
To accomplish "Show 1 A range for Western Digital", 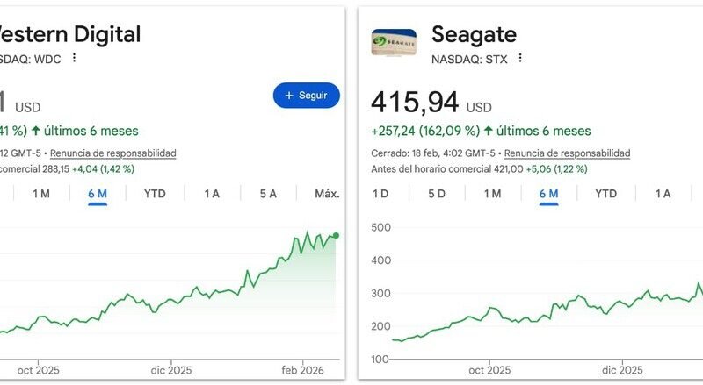I will point(212,194).
